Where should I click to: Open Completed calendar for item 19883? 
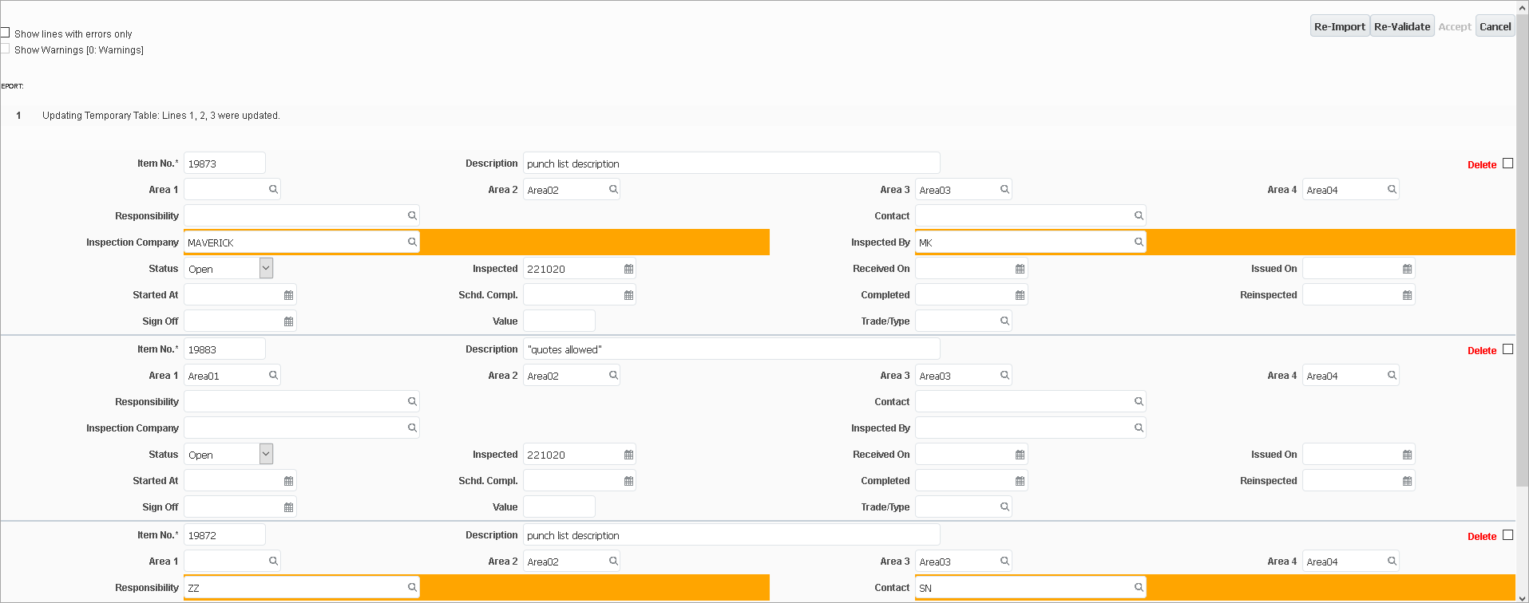tap(1020, 481)
